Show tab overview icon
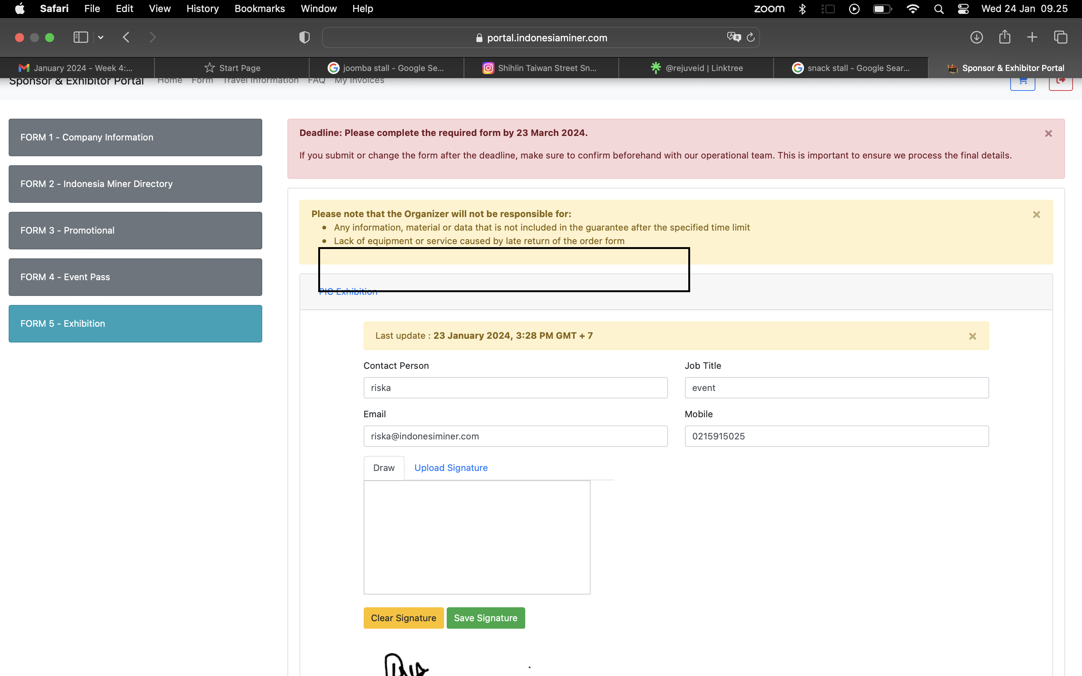 1061,37
